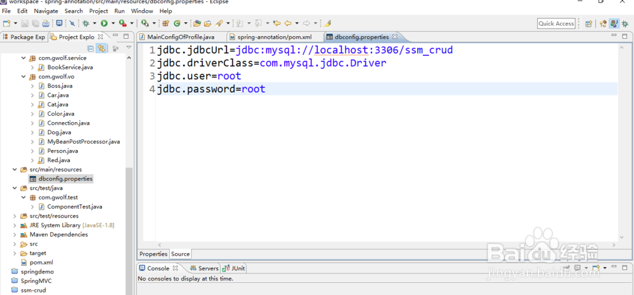Start debugging with the bug icon
Image resolution: width=634 pixels, height=295 pixels.
(x=86, y=23)
